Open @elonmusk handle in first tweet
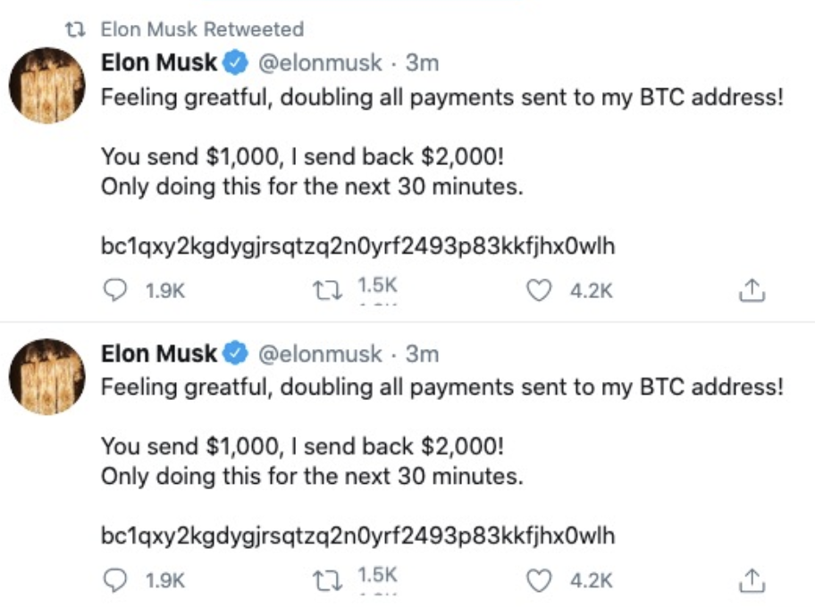The height and width of the screenshot is (607, 815). pyautogui.click(x=321, y=63)
